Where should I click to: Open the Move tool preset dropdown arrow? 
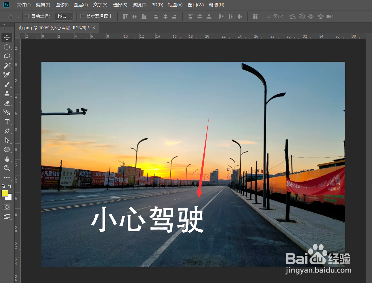coord(18,17)
